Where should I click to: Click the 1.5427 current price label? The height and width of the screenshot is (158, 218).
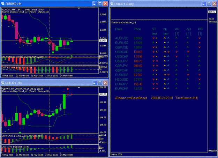tap(103, 40)
